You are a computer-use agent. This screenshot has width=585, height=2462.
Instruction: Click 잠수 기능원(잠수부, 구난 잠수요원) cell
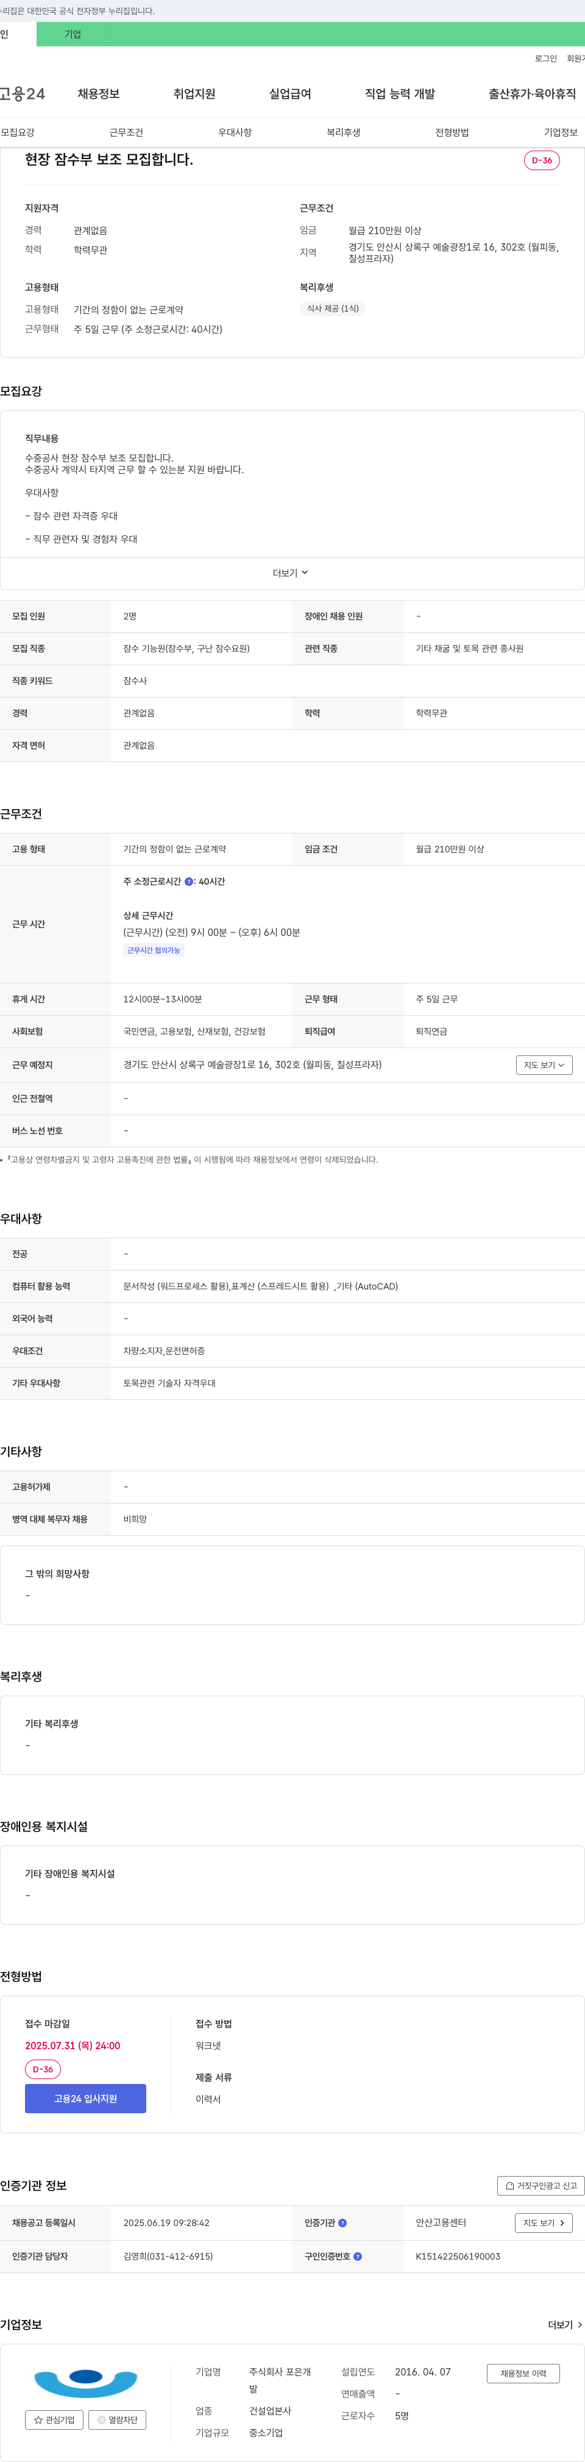[x=186, y=649]
